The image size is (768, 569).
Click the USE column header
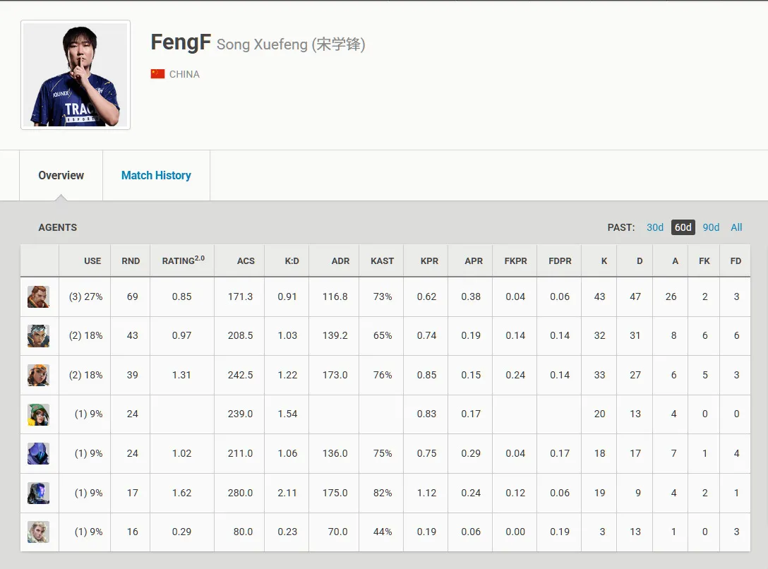click(x=92, y=261)
